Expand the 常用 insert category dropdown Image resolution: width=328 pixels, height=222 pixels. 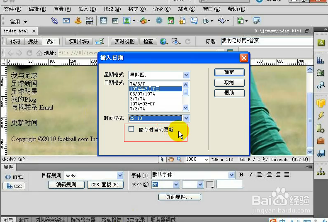tap(26, 22)
